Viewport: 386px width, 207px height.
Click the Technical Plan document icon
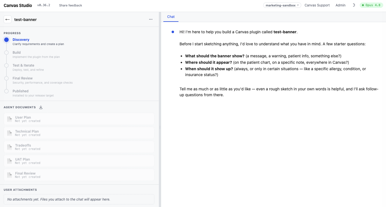pyautogui.click(x=10, y=133)
